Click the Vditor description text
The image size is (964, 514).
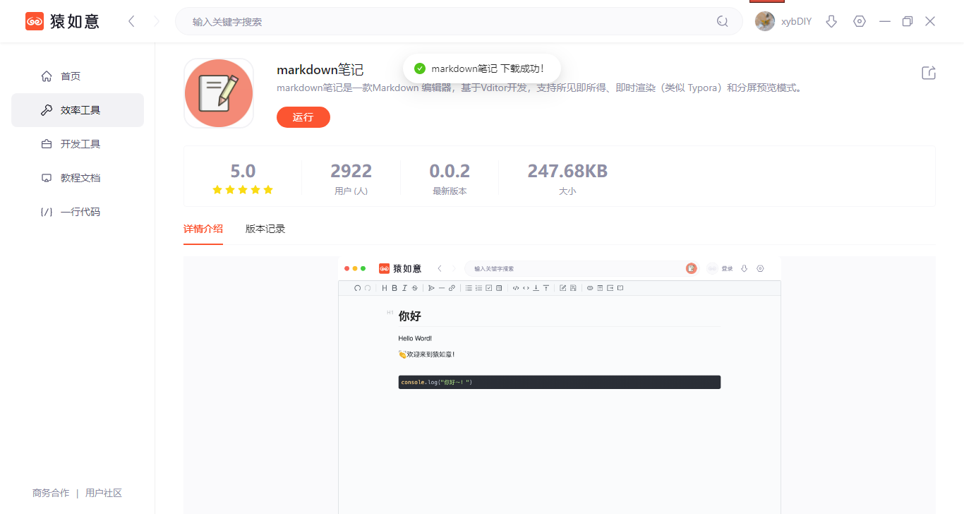pos(541,88)
